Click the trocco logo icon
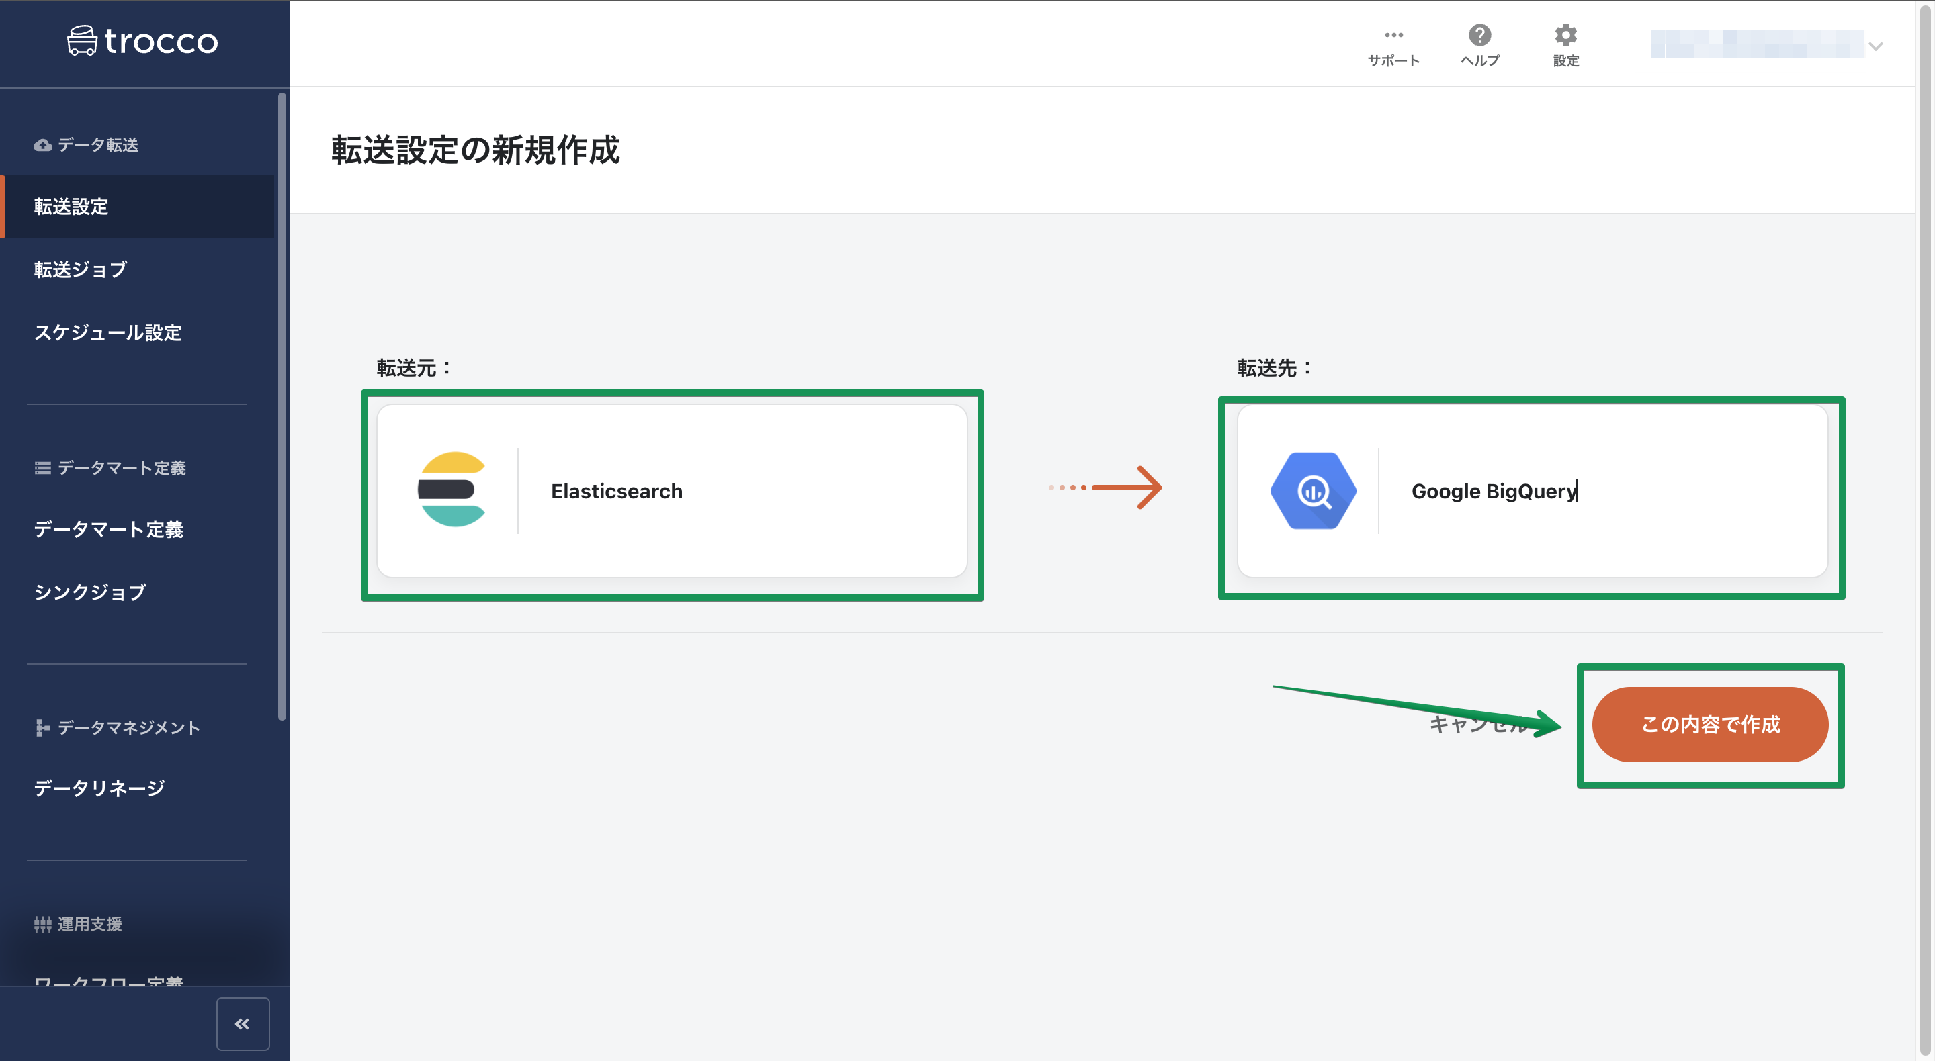This screenshot has height=1061, width=1935. pos(82,40)
